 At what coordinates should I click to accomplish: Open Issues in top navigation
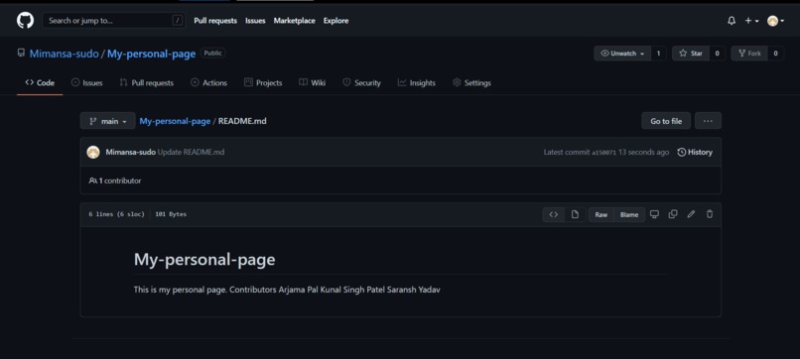255,21
